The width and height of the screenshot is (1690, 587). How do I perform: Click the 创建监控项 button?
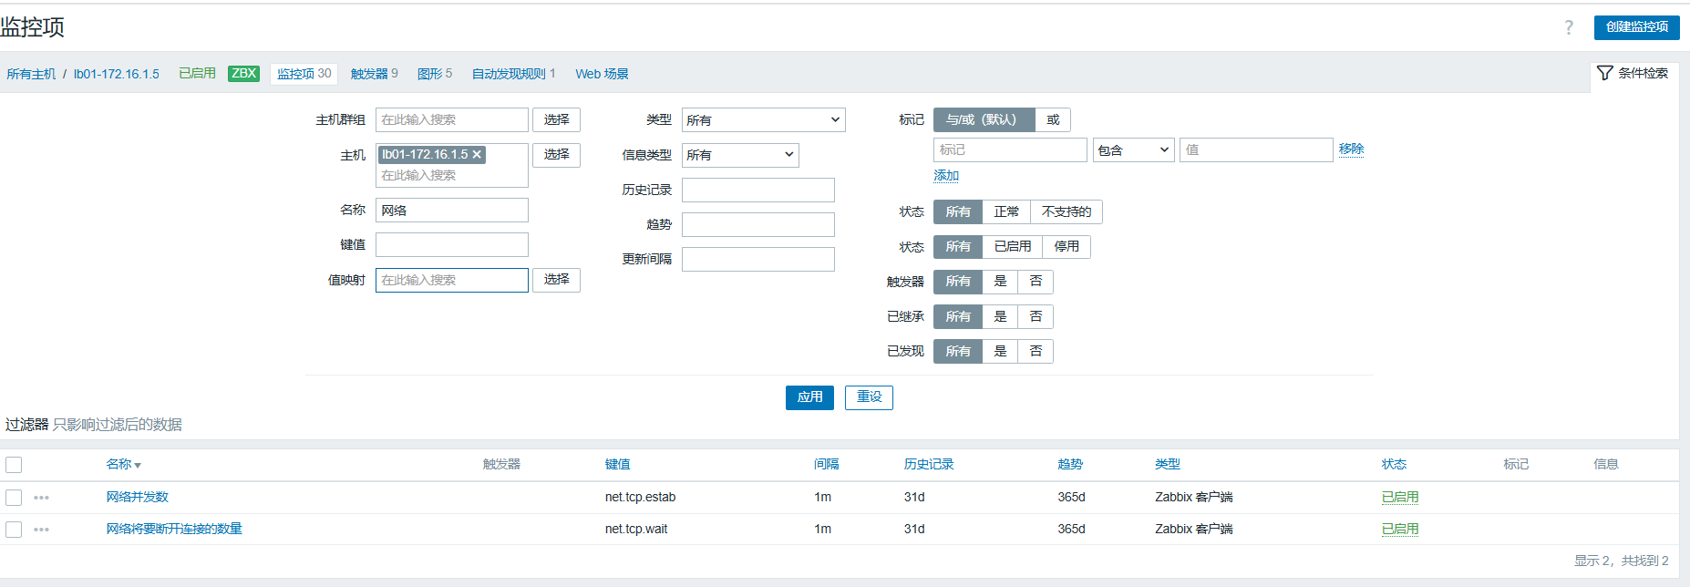coord(1636,27)
